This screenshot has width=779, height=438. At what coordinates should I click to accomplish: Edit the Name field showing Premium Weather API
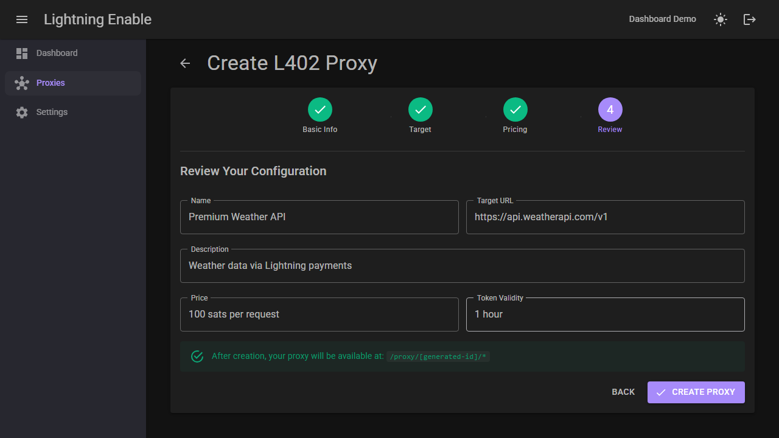coord(319,217)
